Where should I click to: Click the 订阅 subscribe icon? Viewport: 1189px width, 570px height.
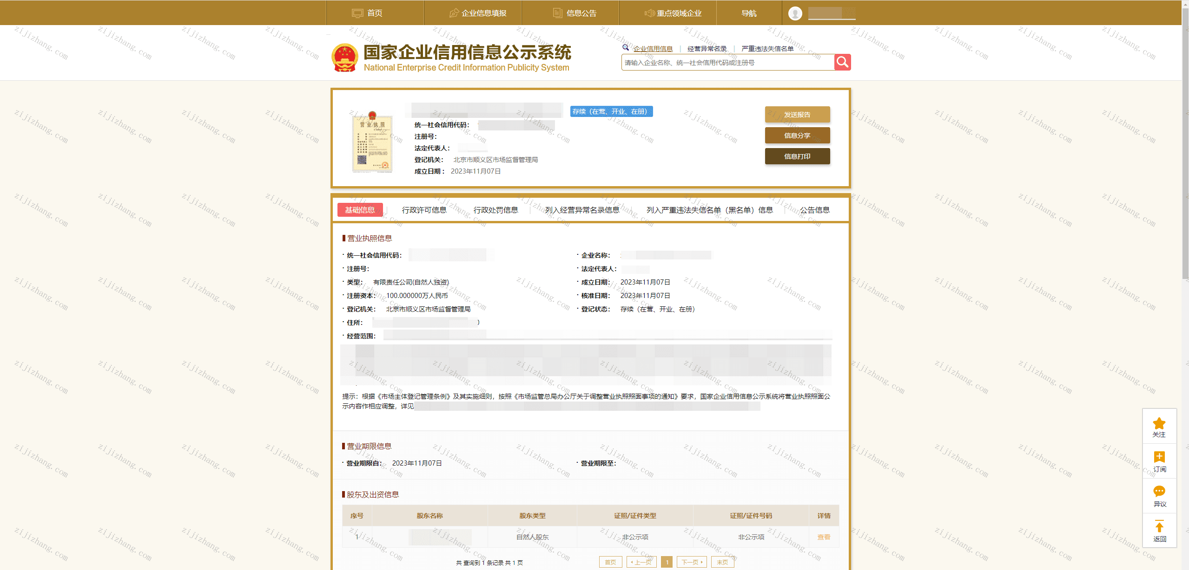[x=1159, y=457]
